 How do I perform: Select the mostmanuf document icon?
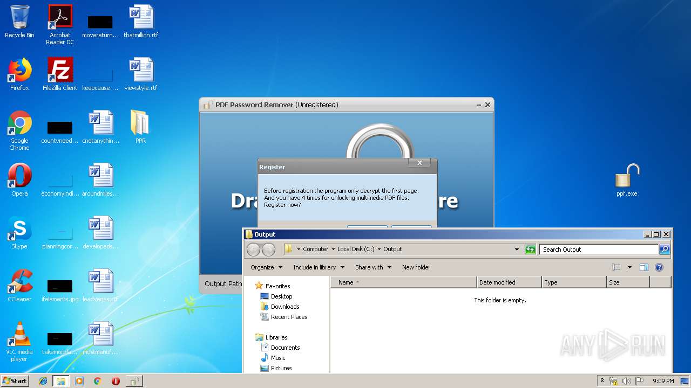(x=100, y=338)
